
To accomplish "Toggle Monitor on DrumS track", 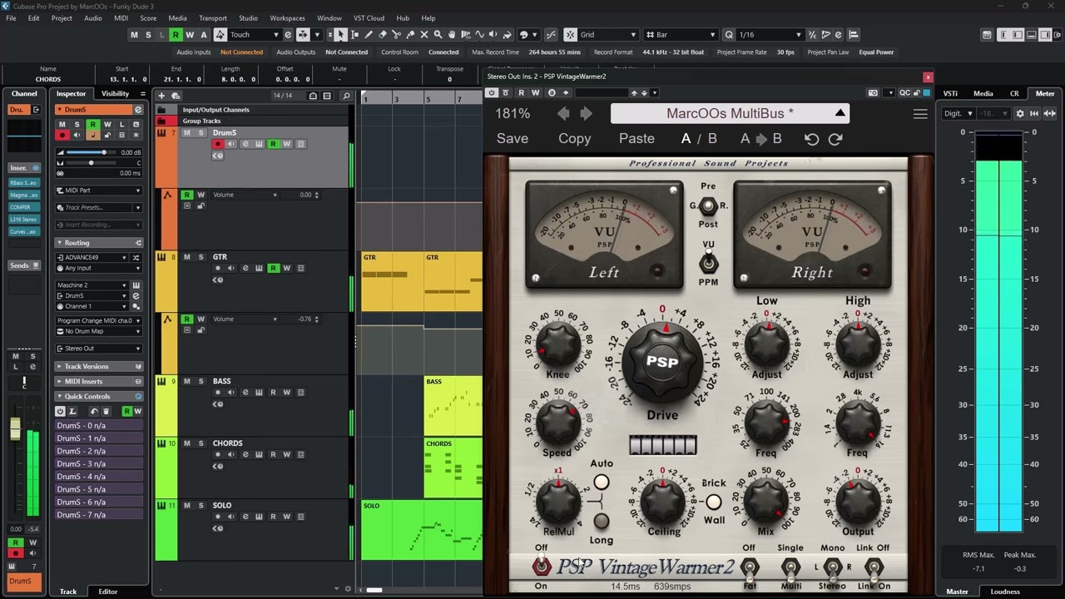I will pyautogui.click(x=230, y=144).
